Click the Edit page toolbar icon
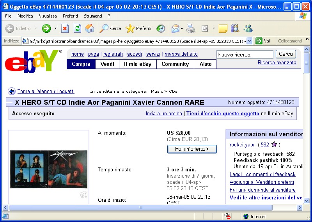 click(x=205, y=28)
